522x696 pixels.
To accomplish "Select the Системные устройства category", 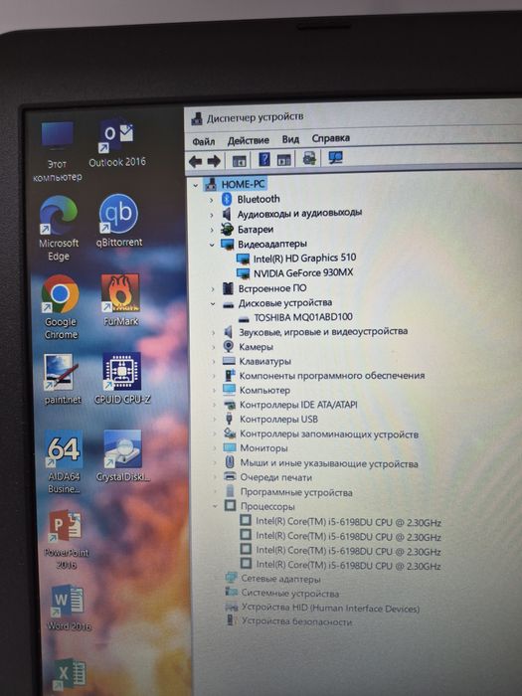I will [290, 594].
